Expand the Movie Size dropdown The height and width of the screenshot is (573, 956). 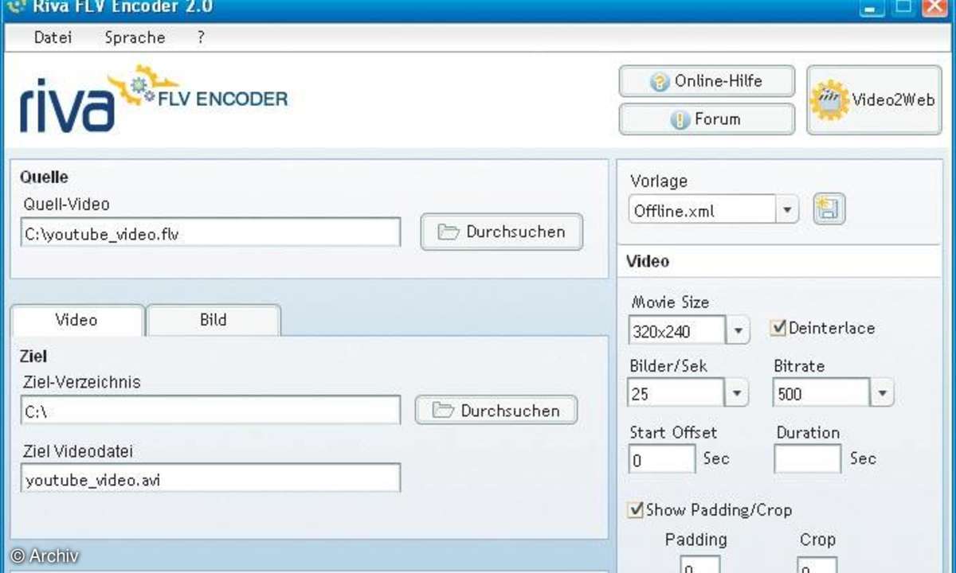click(738, 330)
